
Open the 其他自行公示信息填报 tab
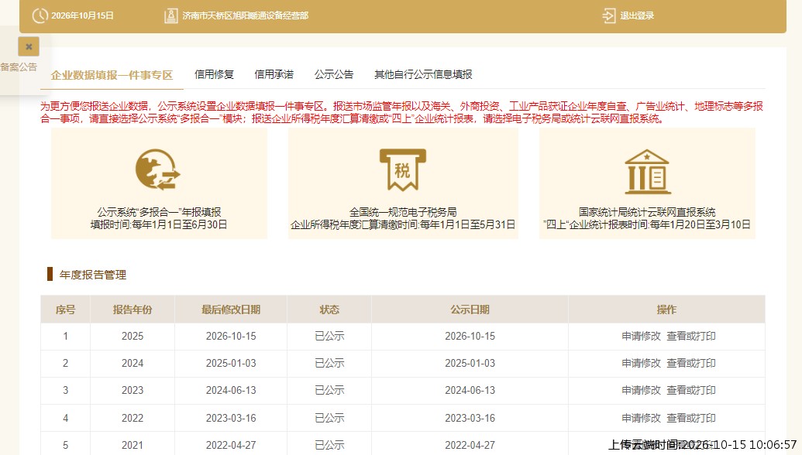[x=424, y=74]
